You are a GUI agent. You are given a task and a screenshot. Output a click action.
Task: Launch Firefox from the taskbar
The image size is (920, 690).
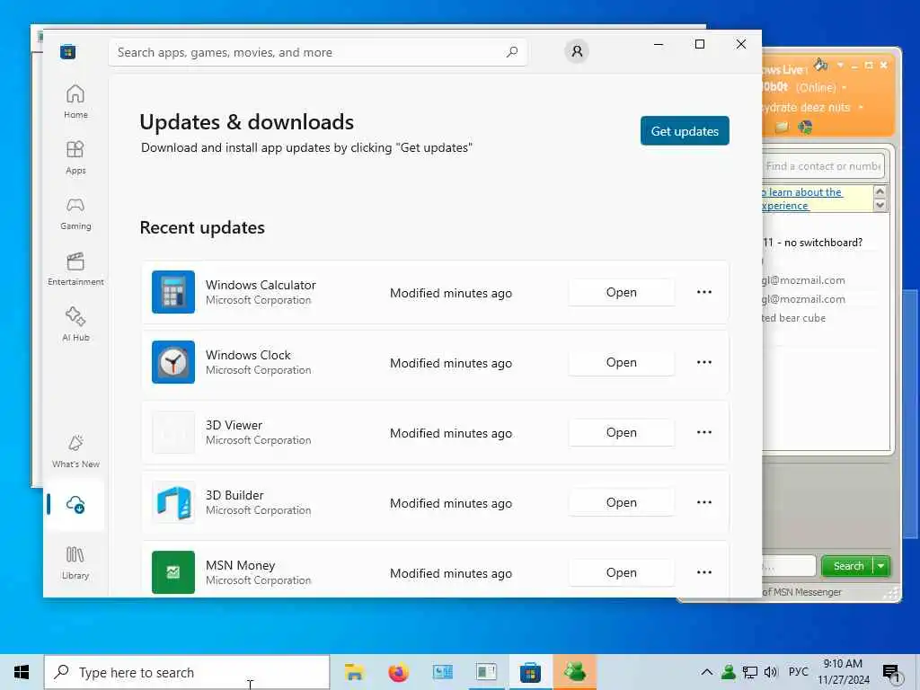coord(398,672)
